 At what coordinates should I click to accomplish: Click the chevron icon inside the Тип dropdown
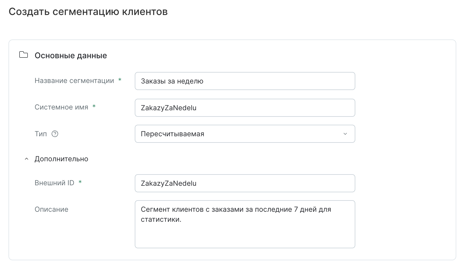[345, 134]
